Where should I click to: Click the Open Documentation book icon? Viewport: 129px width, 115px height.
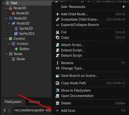pos(58,96)
